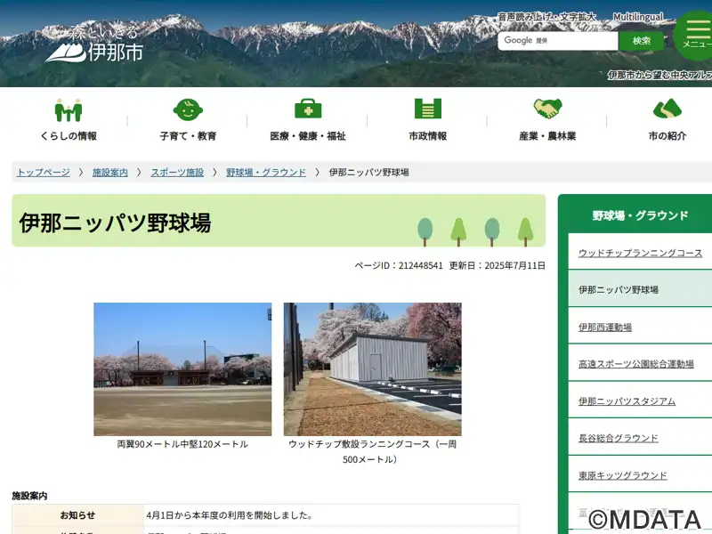
Task: Click the woodchip running course photo
Action: [372, 369]
